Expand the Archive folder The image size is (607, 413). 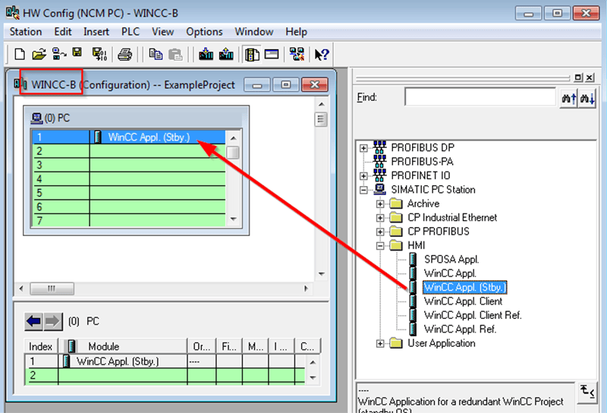tap(380, 203)
